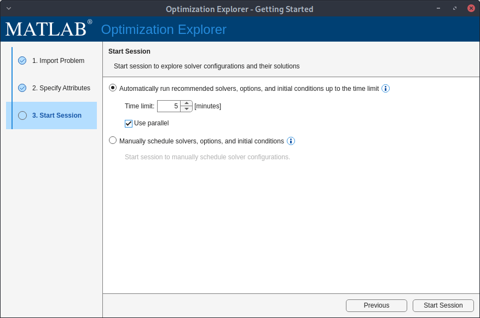Select manually schedule solvers option

tap(112, 140)
